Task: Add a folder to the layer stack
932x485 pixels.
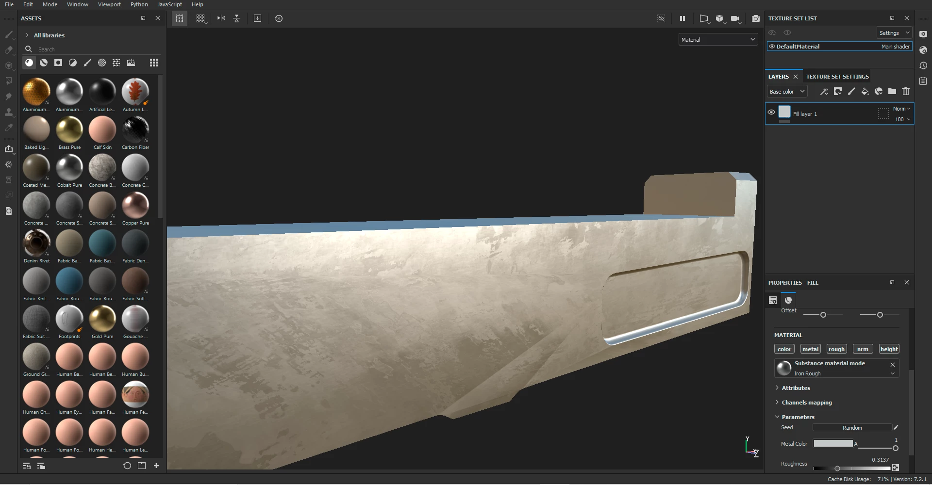Action: [892, 91]
